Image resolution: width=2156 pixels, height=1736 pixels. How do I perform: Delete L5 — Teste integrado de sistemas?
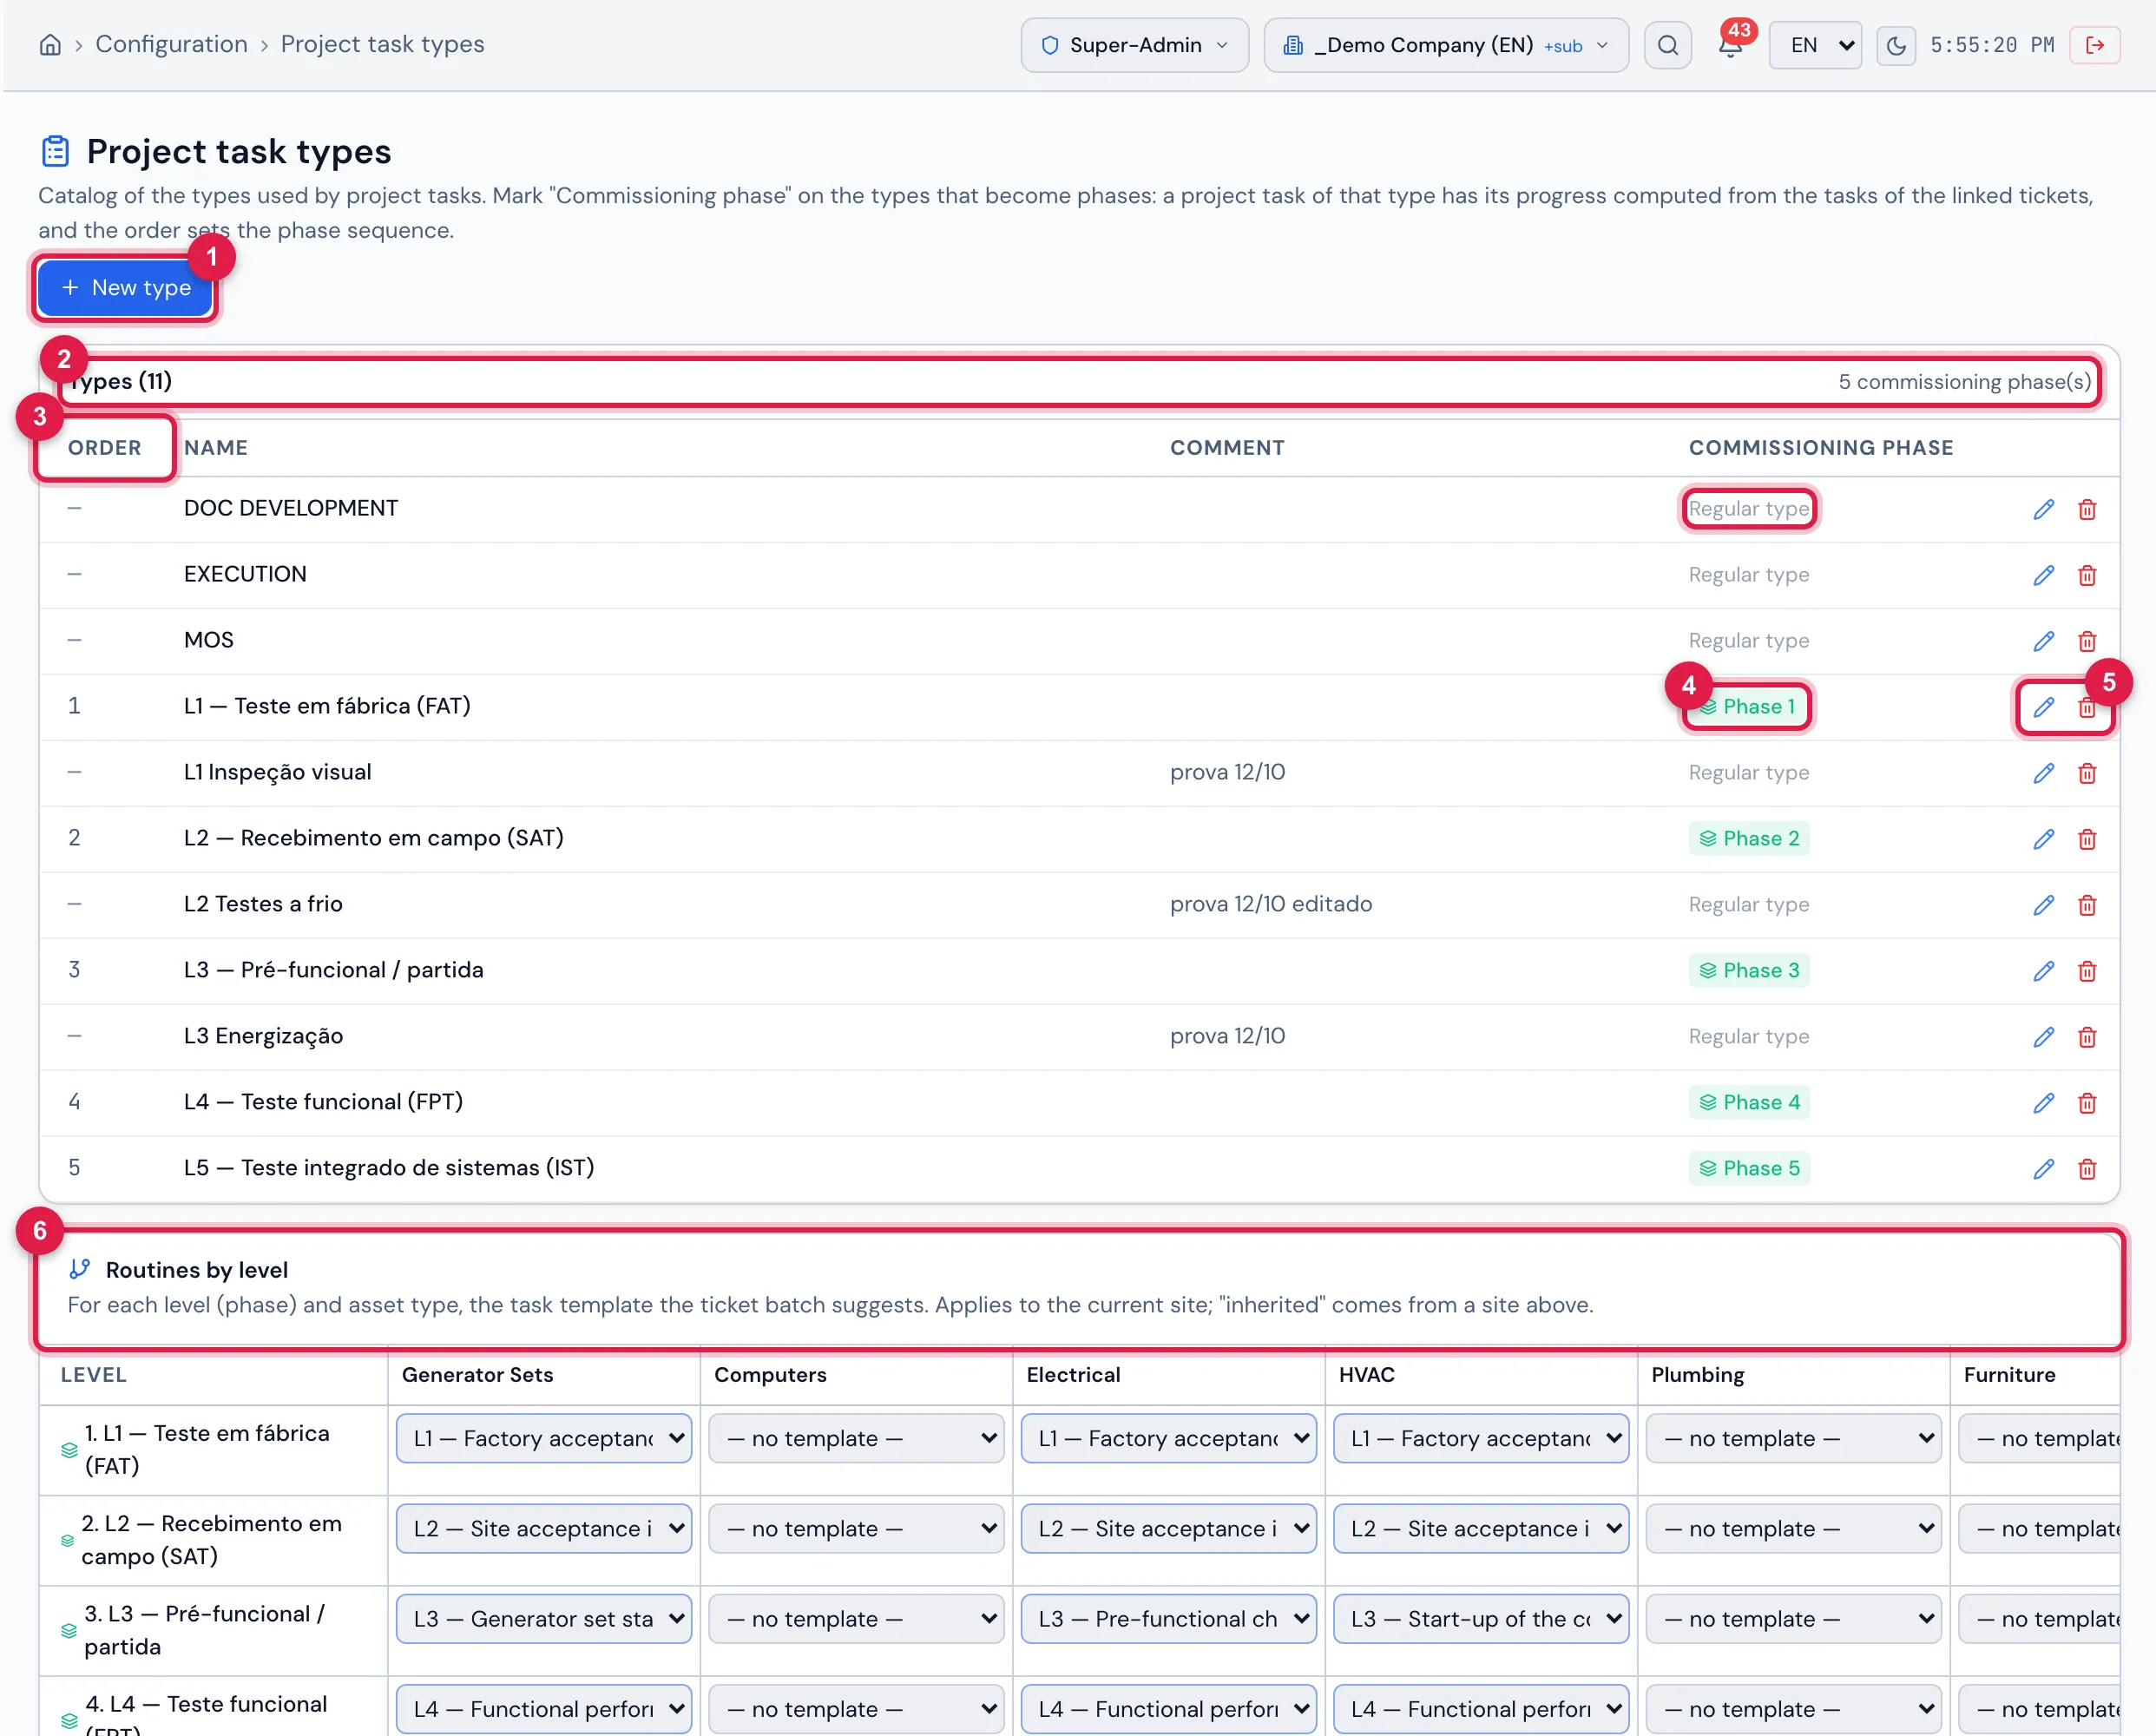click(2087, 1169)
